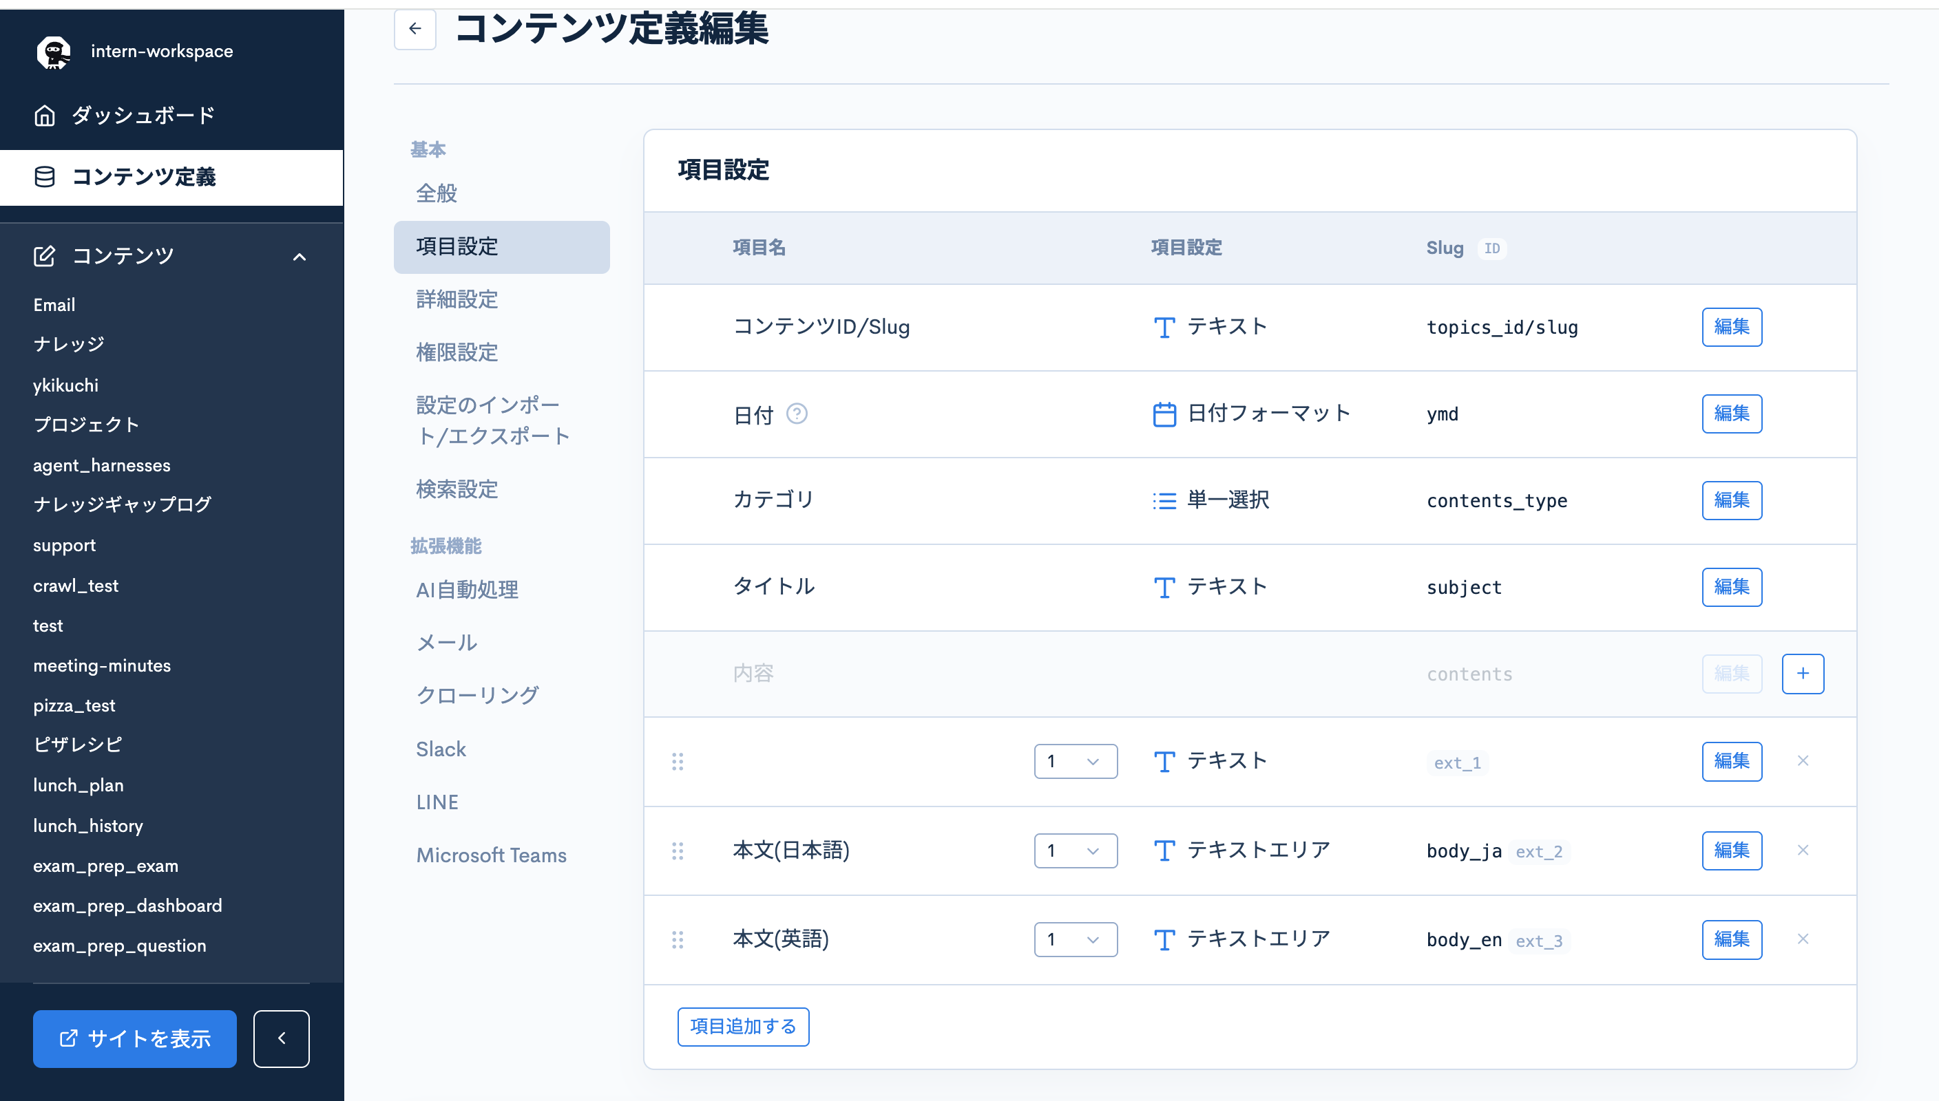Screen dimensions: 1939x1101
Task: Click 編集 for the body_ja row
Action: (x=1732, y=851)
